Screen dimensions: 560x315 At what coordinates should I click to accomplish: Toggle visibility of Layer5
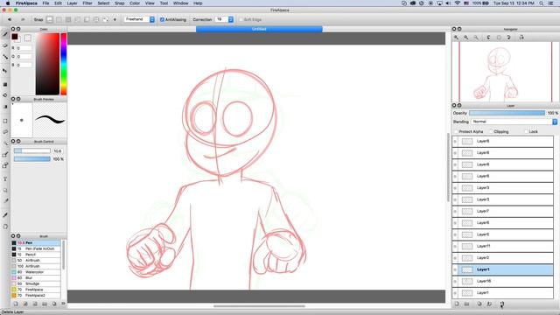(x=455, y=234)
